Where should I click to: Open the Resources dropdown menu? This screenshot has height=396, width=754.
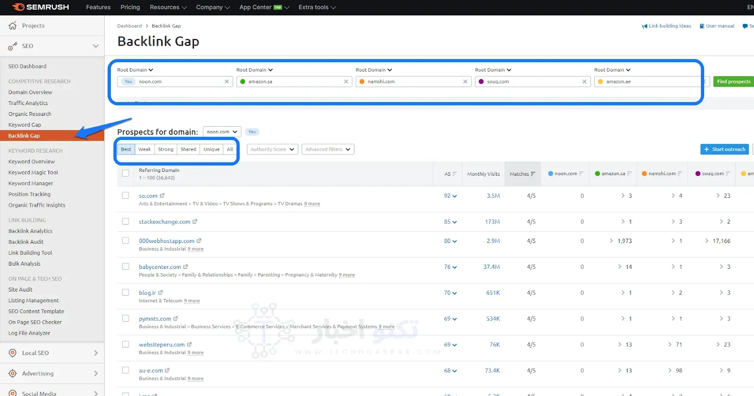point(168,7)
